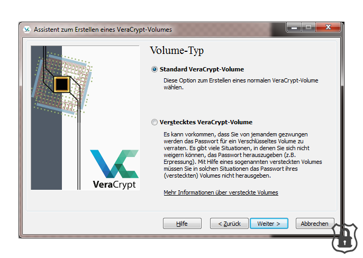The width and height of the screenshot is (363, 258).
Task: Click the VeraCrypt VC logo graphic
Action: (x=114, y=164)
